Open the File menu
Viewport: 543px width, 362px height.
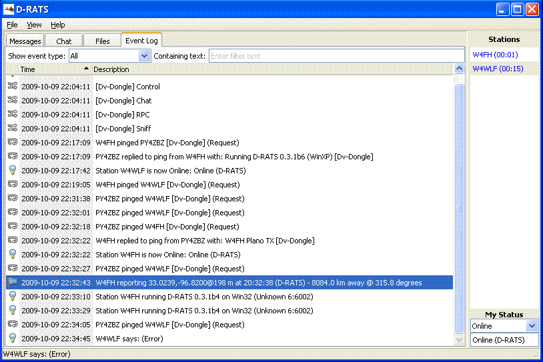pos(12,25)
